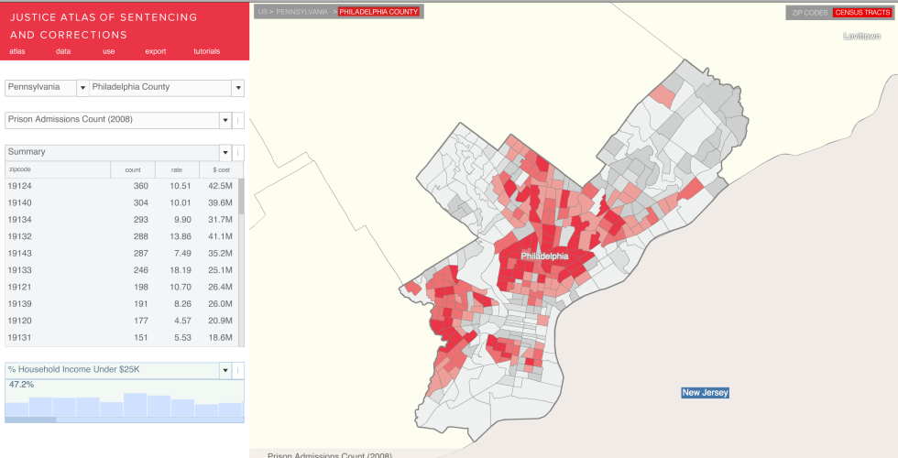
Task: Open the % Household Income Under $25K dropdown
Action: pyautogui.click(x=225, y=370)
